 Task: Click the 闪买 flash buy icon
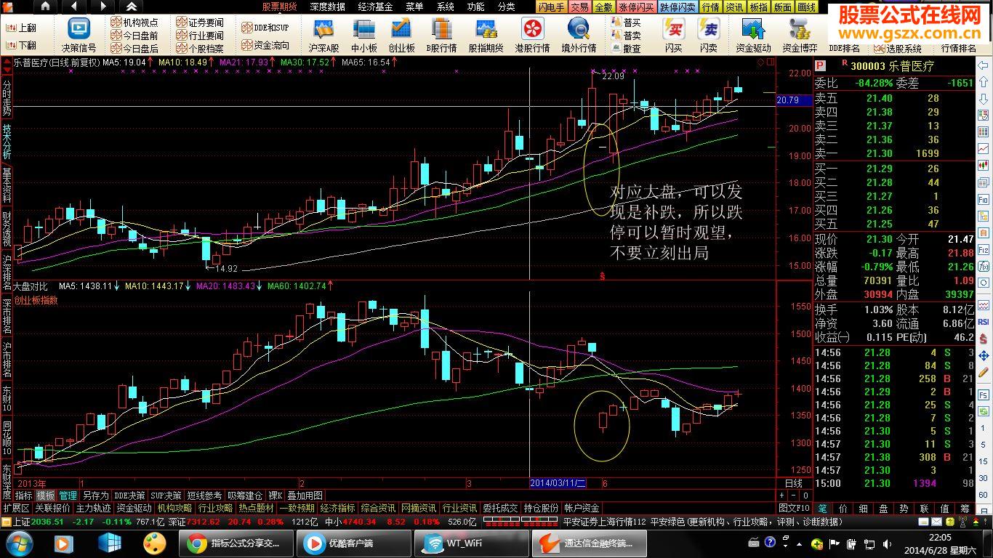click(673, 34)
